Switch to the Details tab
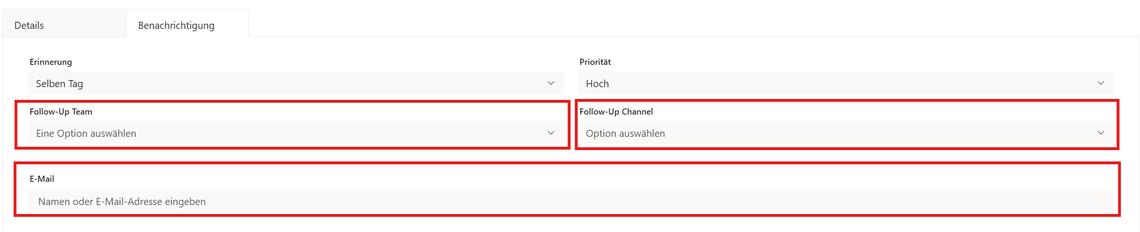Image resolution: width=1140 pixels, height=232 pixels. (29, 26)
